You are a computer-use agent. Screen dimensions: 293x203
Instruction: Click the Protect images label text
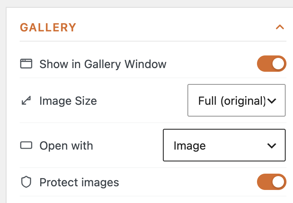[79, 182]
